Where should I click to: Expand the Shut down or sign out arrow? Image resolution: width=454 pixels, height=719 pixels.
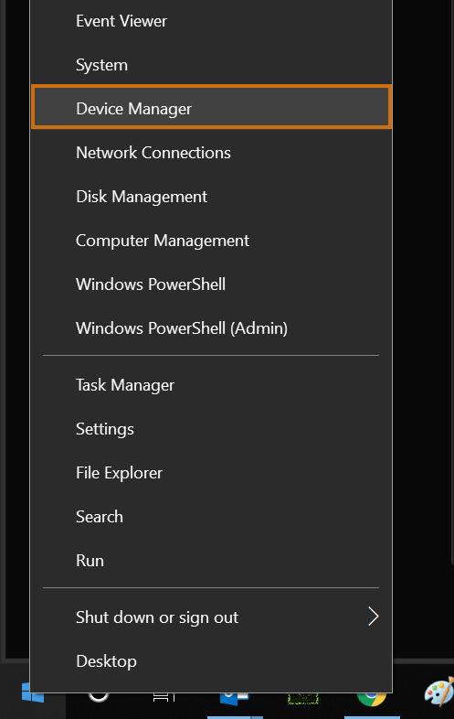click(x=374, y=617)
